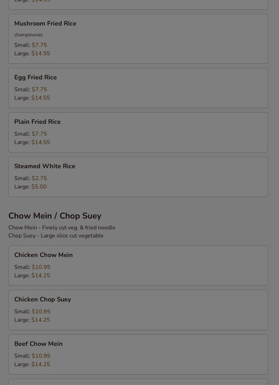Open the Mushroom Fried Rice item
This screenshot has height=385, width=279.
pos(45,23)
